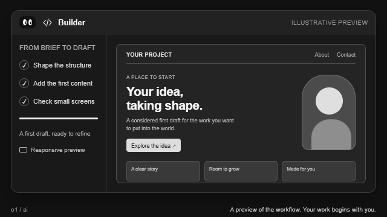Click the Builder title text
This screenshot has height=217, width=387.
pyautogui.click(x=71, y=23)
